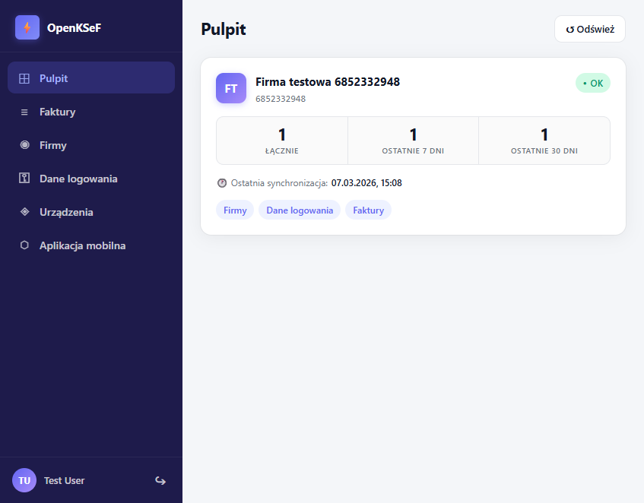Click the Aplikacja mobilna hexagon icon
The image size is (644, 503).
coord(23,245)
